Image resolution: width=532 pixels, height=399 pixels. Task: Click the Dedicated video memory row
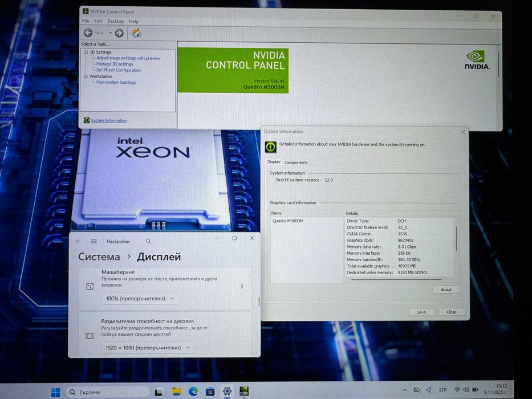click(387, 272)
